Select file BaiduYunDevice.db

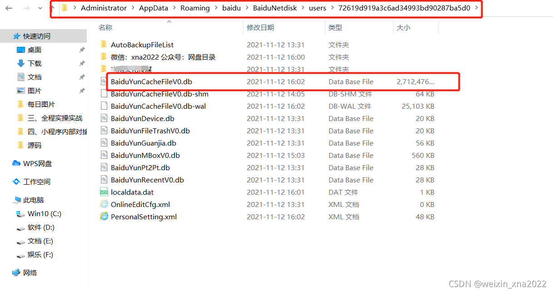point(143,119)
